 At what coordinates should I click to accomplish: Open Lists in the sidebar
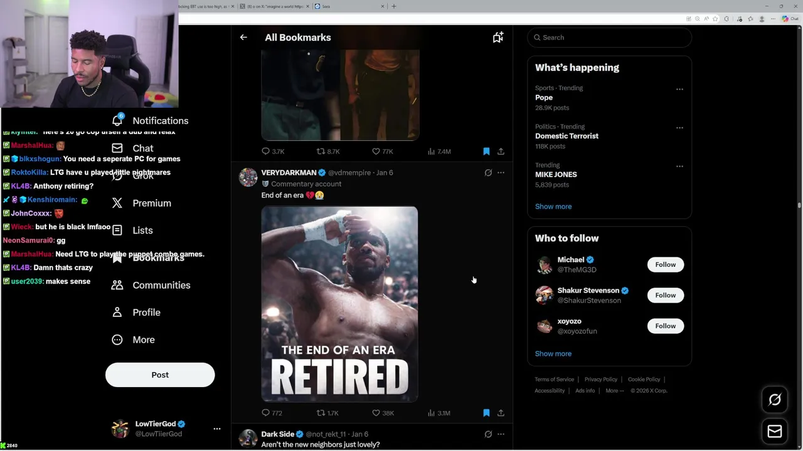pyautogui.click(x=142, y=231)
